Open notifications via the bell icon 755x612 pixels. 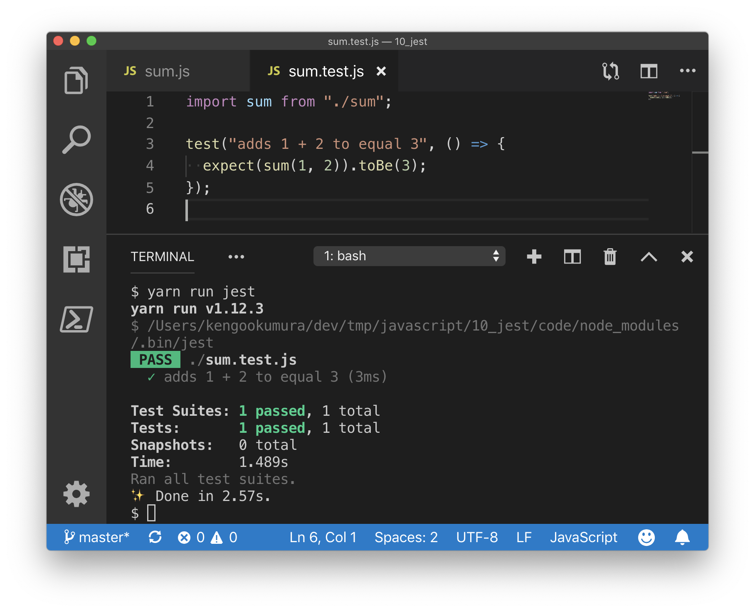click(x=682, y=537)
